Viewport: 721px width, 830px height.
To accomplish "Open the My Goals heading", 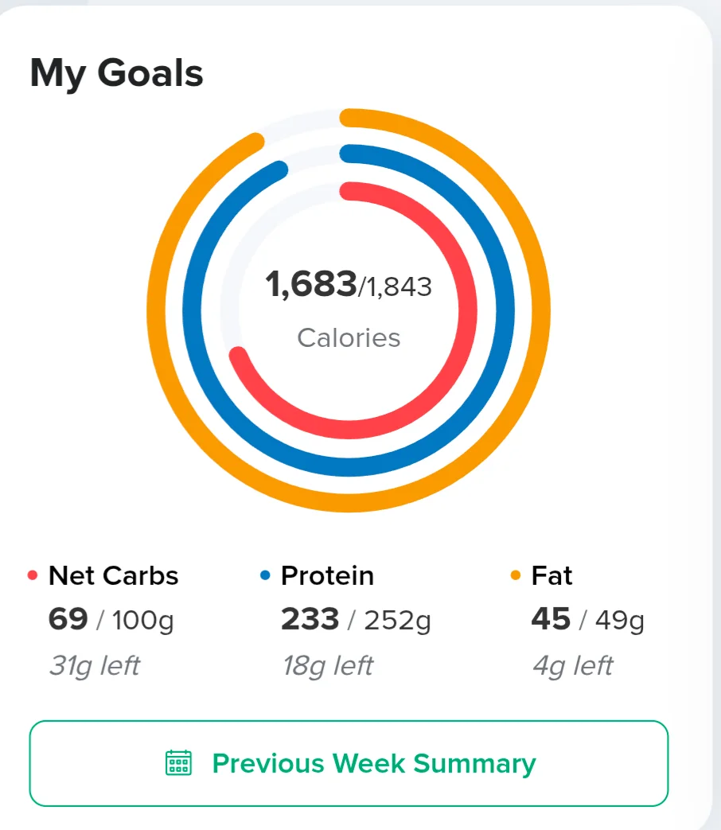I will (116, 73).
